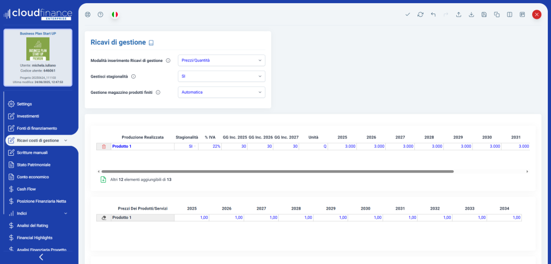Expand Ricavi costi di gestione menu

point(65,141)
